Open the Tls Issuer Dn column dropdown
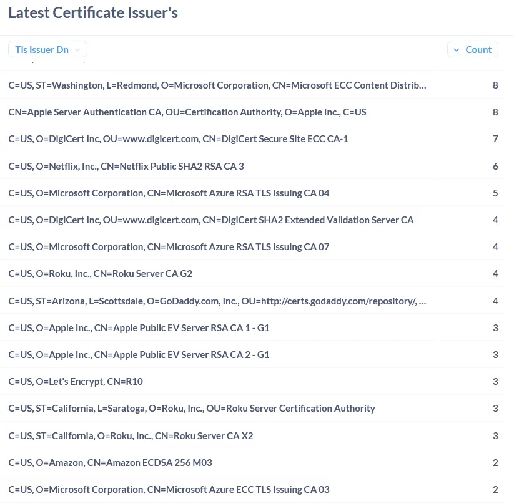 tap(47, 49)
